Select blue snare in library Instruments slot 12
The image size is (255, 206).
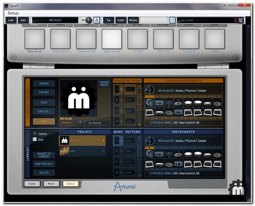178,164
